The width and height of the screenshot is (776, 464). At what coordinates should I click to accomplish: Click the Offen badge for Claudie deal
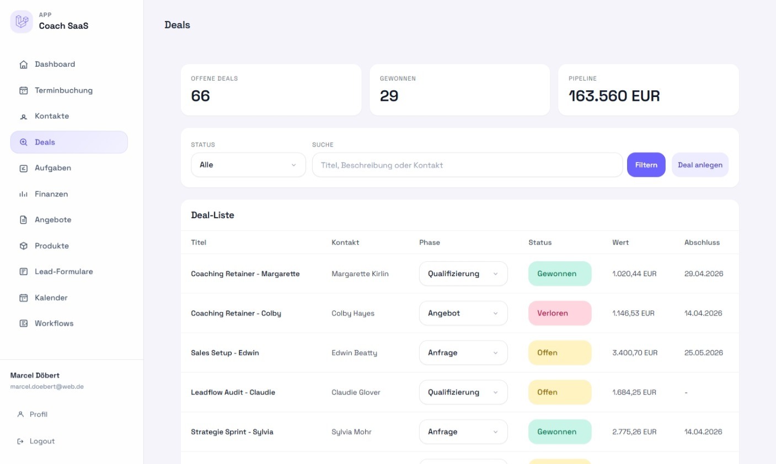[x=560, y=392]
